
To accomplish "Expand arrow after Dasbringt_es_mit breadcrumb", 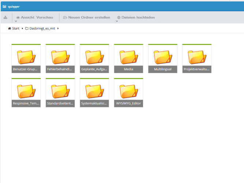I will (x=58, y=29).
